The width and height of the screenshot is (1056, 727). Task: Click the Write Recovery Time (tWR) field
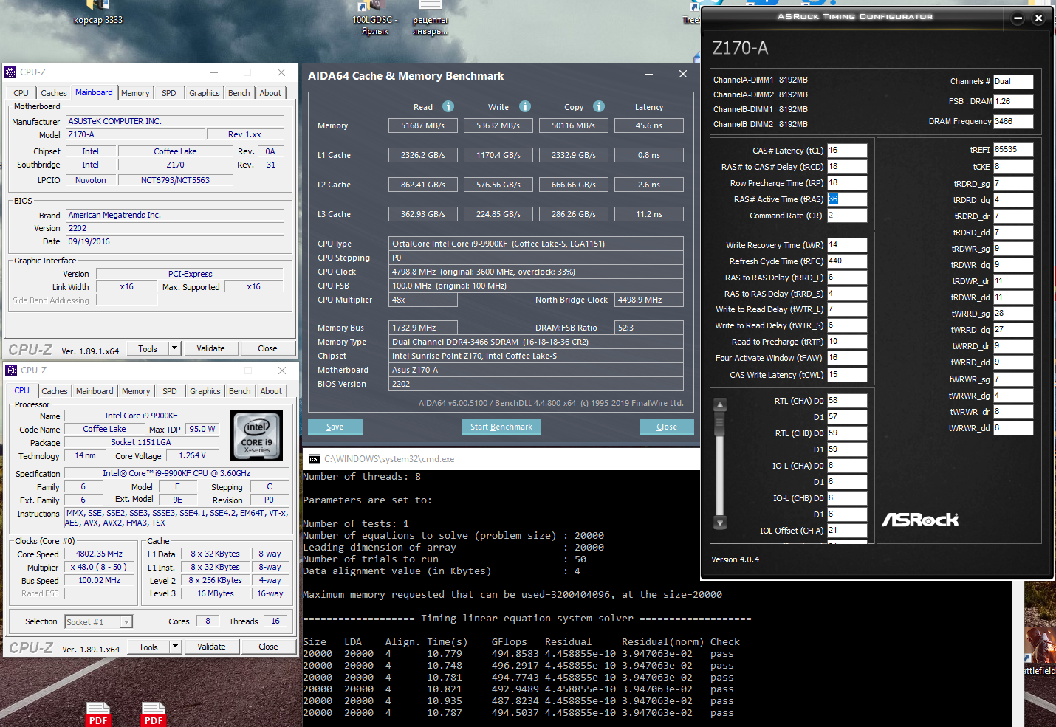[847, 245]
